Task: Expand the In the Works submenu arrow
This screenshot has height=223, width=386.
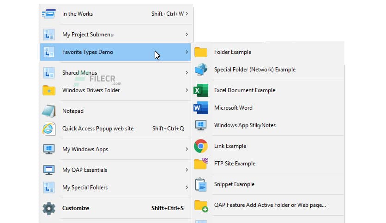Action: point(187,14)
